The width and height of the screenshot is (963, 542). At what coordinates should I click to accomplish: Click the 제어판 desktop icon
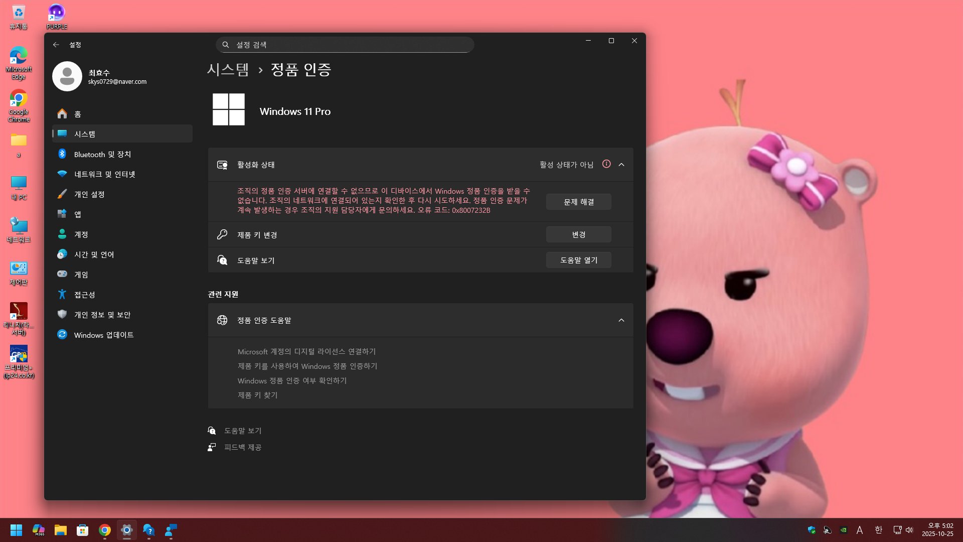pyautogui.click(x=19, y=274)
